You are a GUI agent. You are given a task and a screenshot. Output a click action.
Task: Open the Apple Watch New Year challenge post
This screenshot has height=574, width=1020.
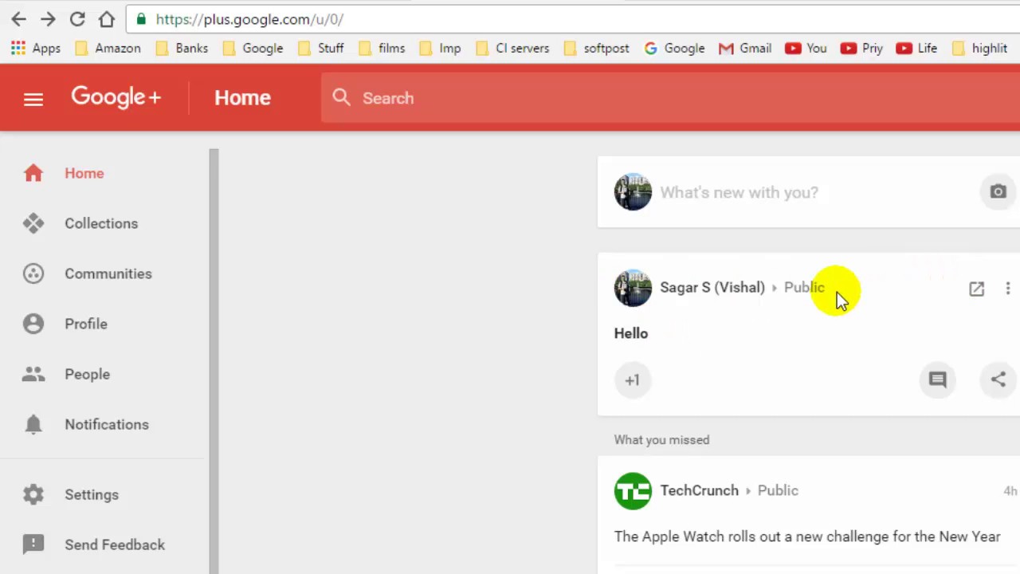tap(807, 537)
